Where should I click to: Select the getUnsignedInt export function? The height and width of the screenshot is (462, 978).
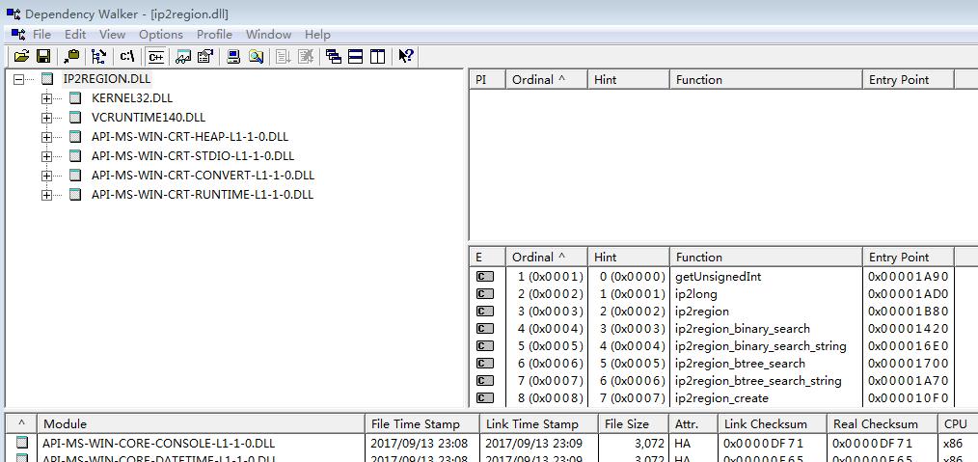click(x=718, y=277)
